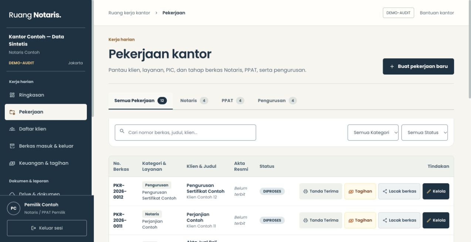Click the pencil icon on PKR-2026-0011 Kelola
Viewport: 471px width, 242px height.
coord(429,220)
